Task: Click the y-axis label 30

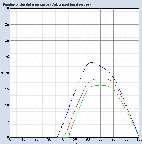Action: click(x=7, y=41)
